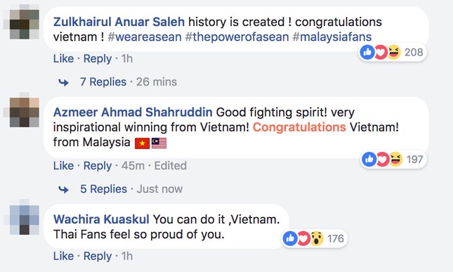The height and width of the screenshot is (272, 453).
Task: Open Wachira Kuaskul's profile picture
Action: click(25, 220)
